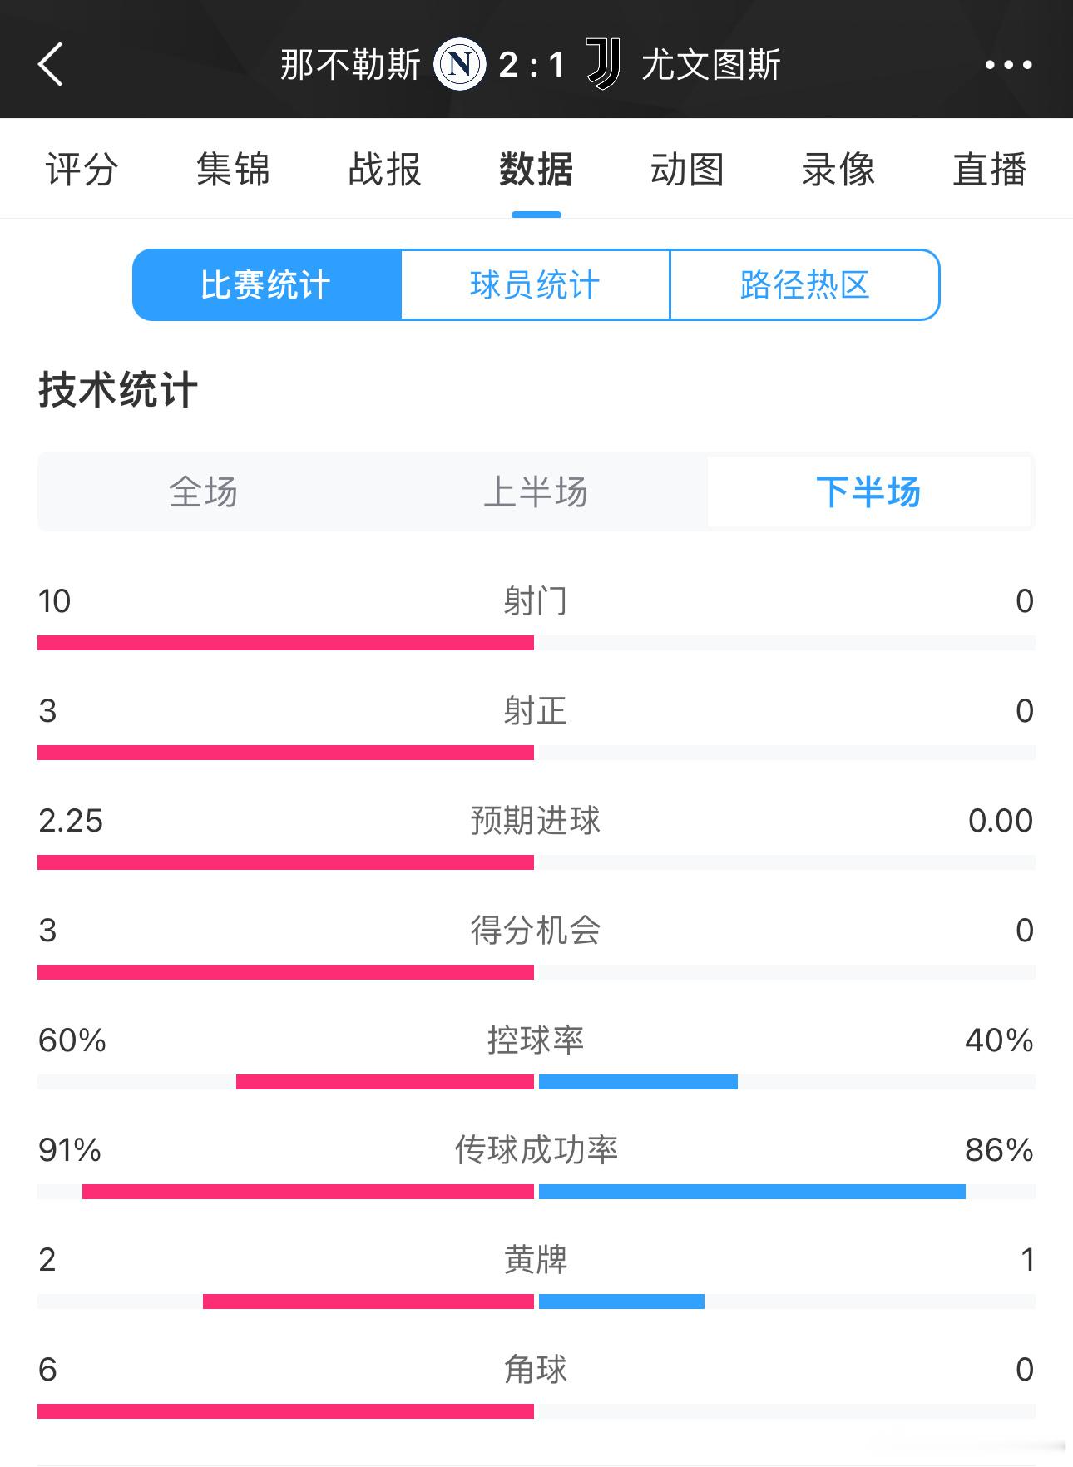Choose 全场 stats period

tap(204, 491)
